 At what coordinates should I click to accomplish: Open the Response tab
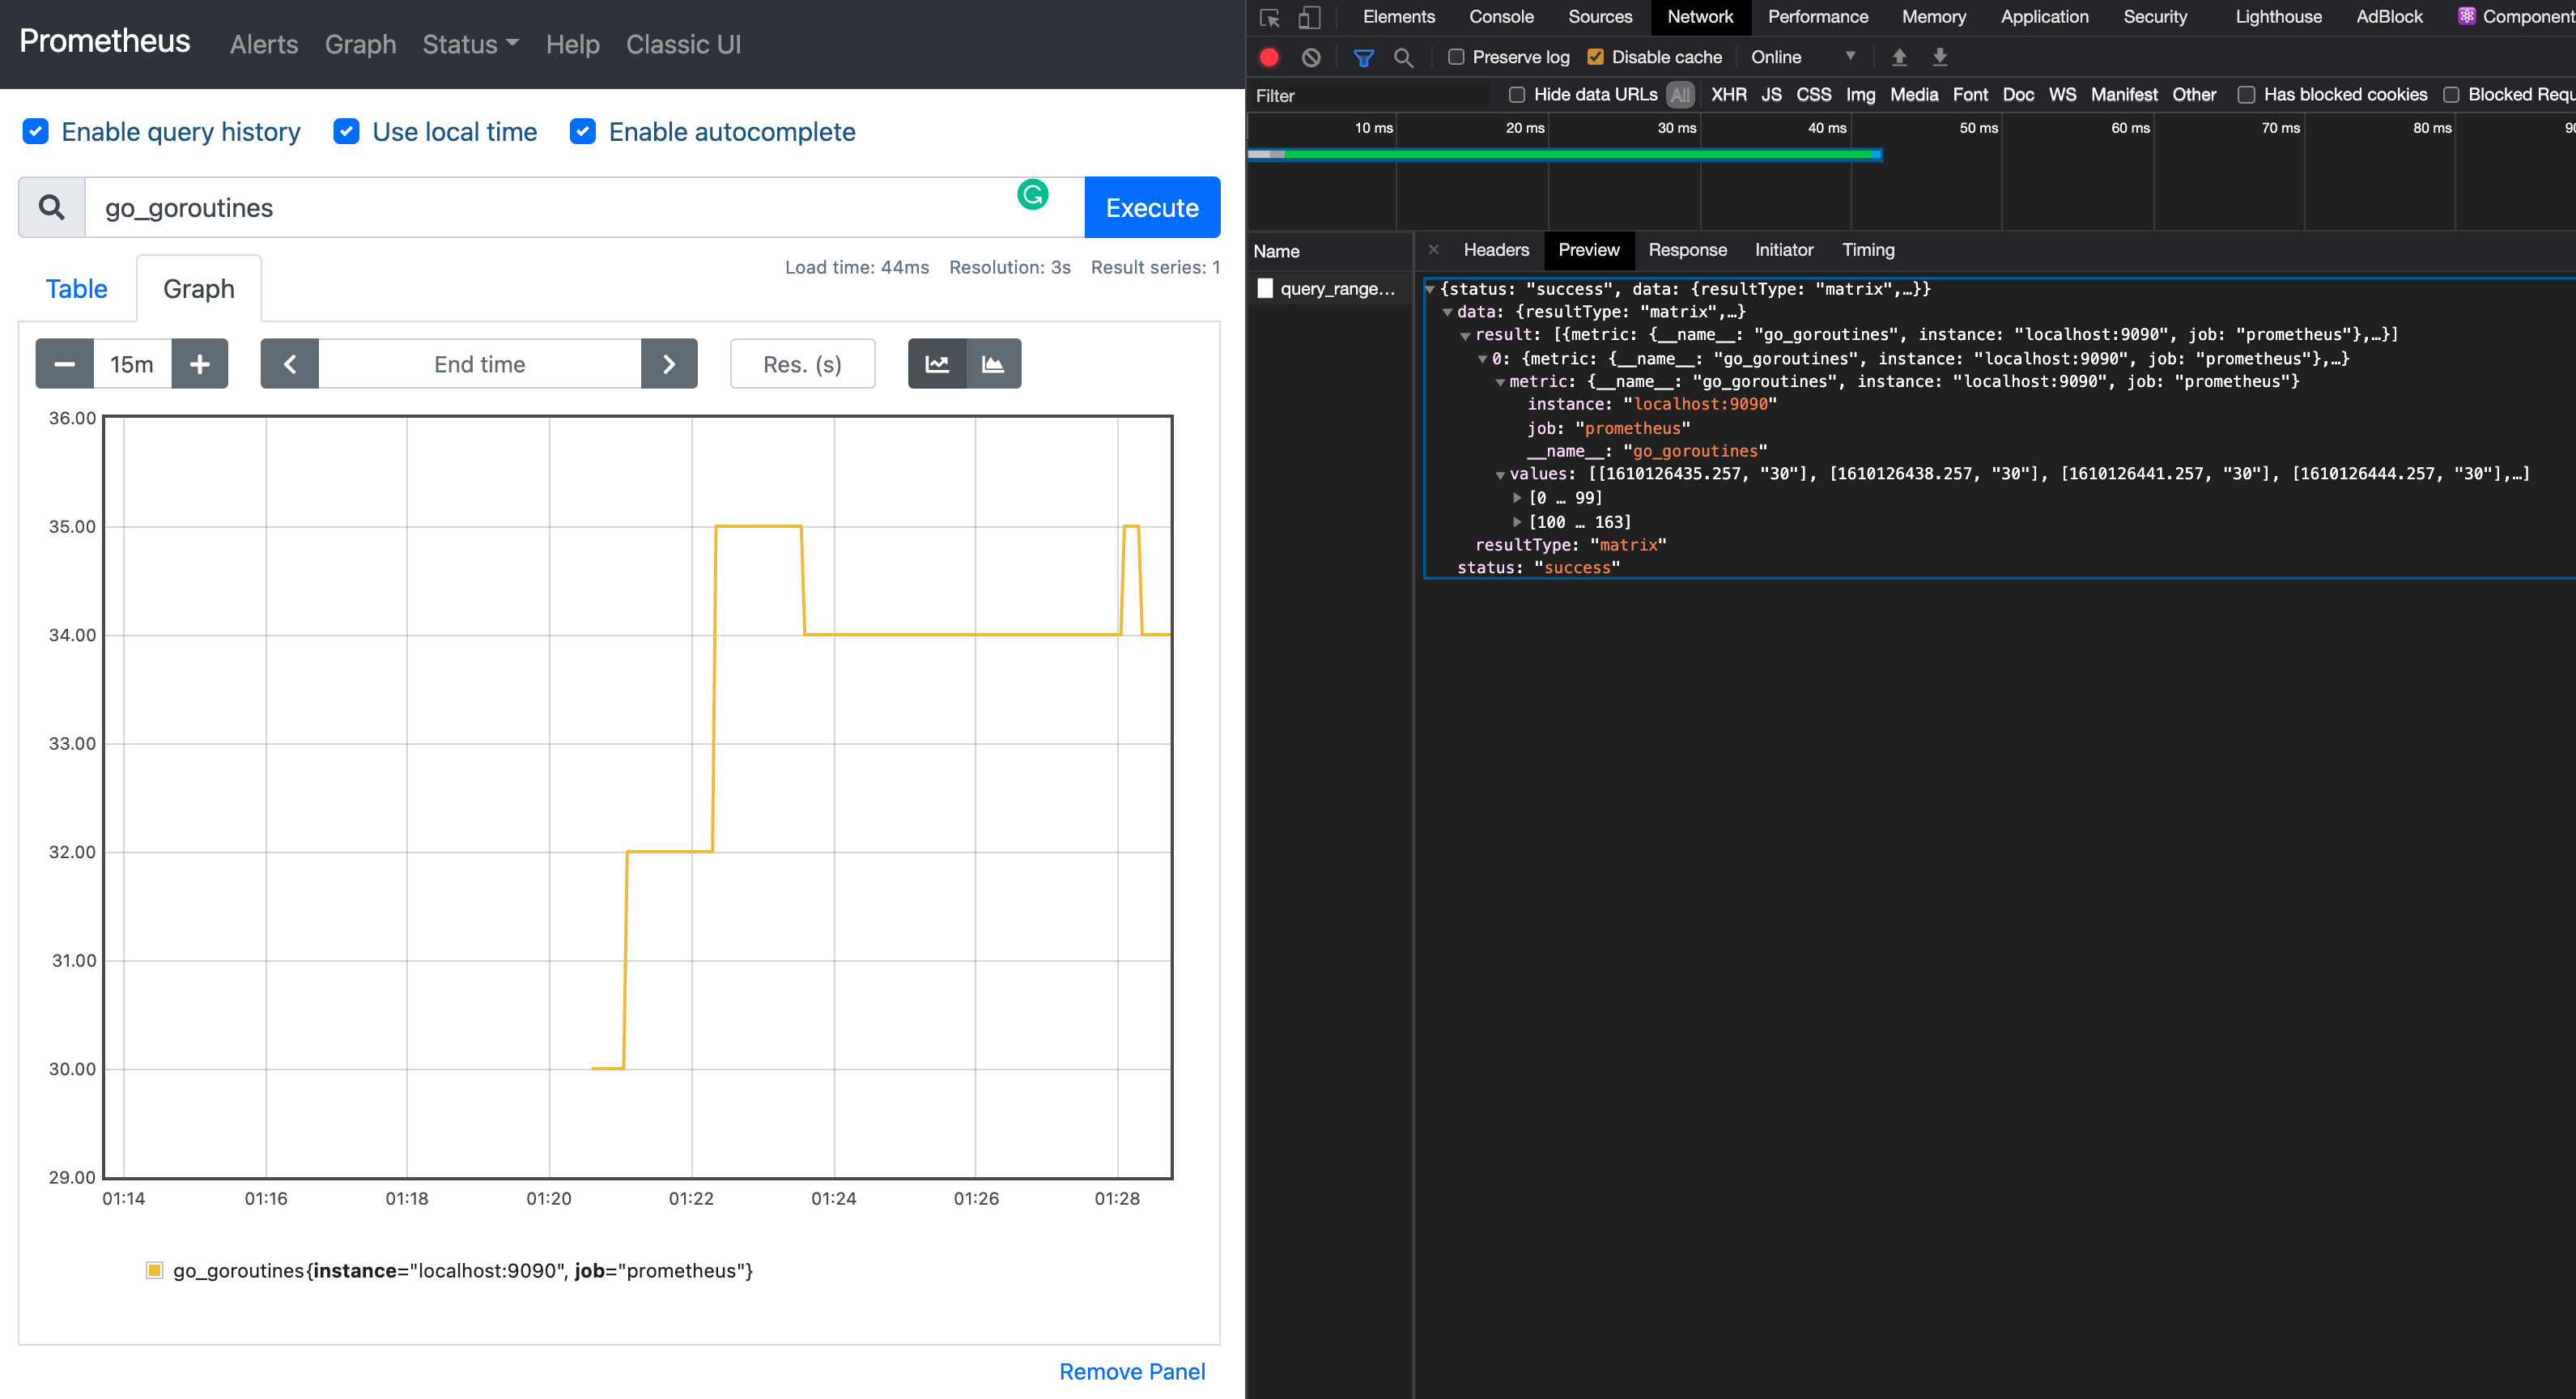click(x=1687, y=250)
